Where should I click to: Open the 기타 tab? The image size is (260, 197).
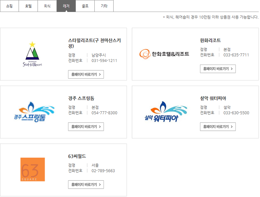tap(104, 6)
